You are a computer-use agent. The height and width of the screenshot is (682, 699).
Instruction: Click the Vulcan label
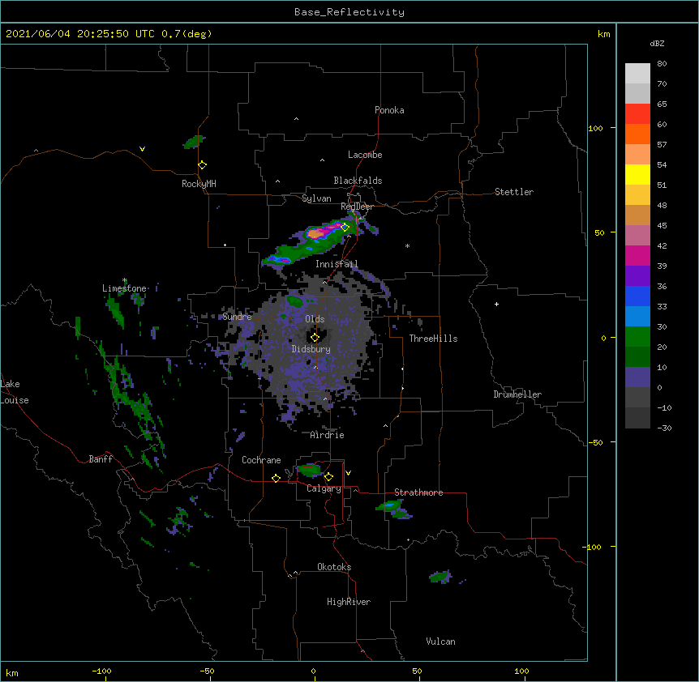point(440,642)
